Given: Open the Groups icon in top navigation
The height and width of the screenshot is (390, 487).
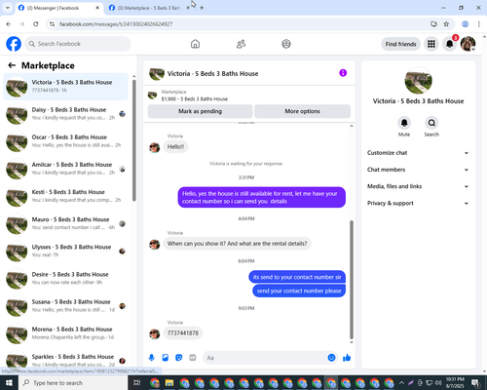Looking at the screenshot, I should click(286, 44).
